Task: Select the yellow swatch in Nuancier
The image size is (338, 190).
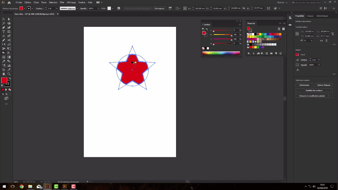Action: pos(260,34)
